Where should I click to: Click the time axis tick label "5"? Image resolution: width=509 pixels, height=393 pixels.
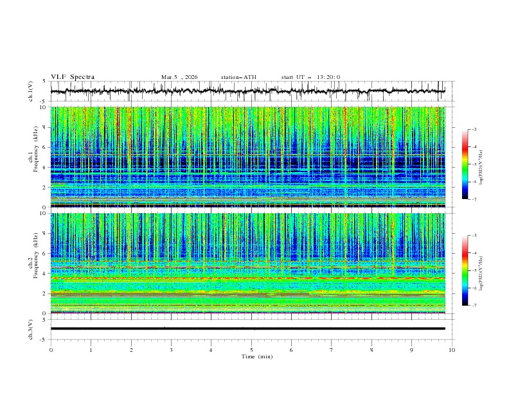251,350
